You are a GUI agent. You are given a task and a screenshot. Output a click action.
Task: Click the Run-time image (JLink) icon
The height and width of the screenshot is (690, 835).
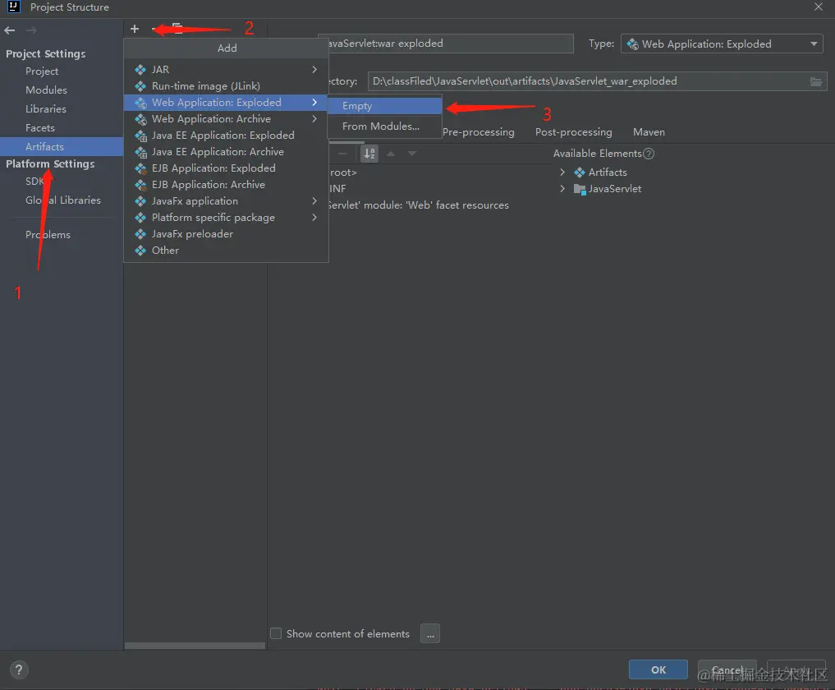140,86
